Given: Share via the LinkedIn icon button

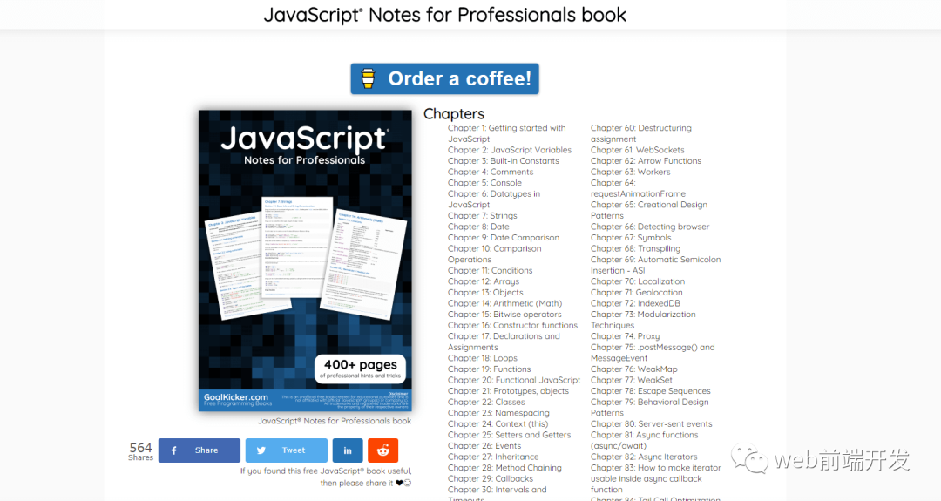Looking at the screenshot, I should pos(348,450).
